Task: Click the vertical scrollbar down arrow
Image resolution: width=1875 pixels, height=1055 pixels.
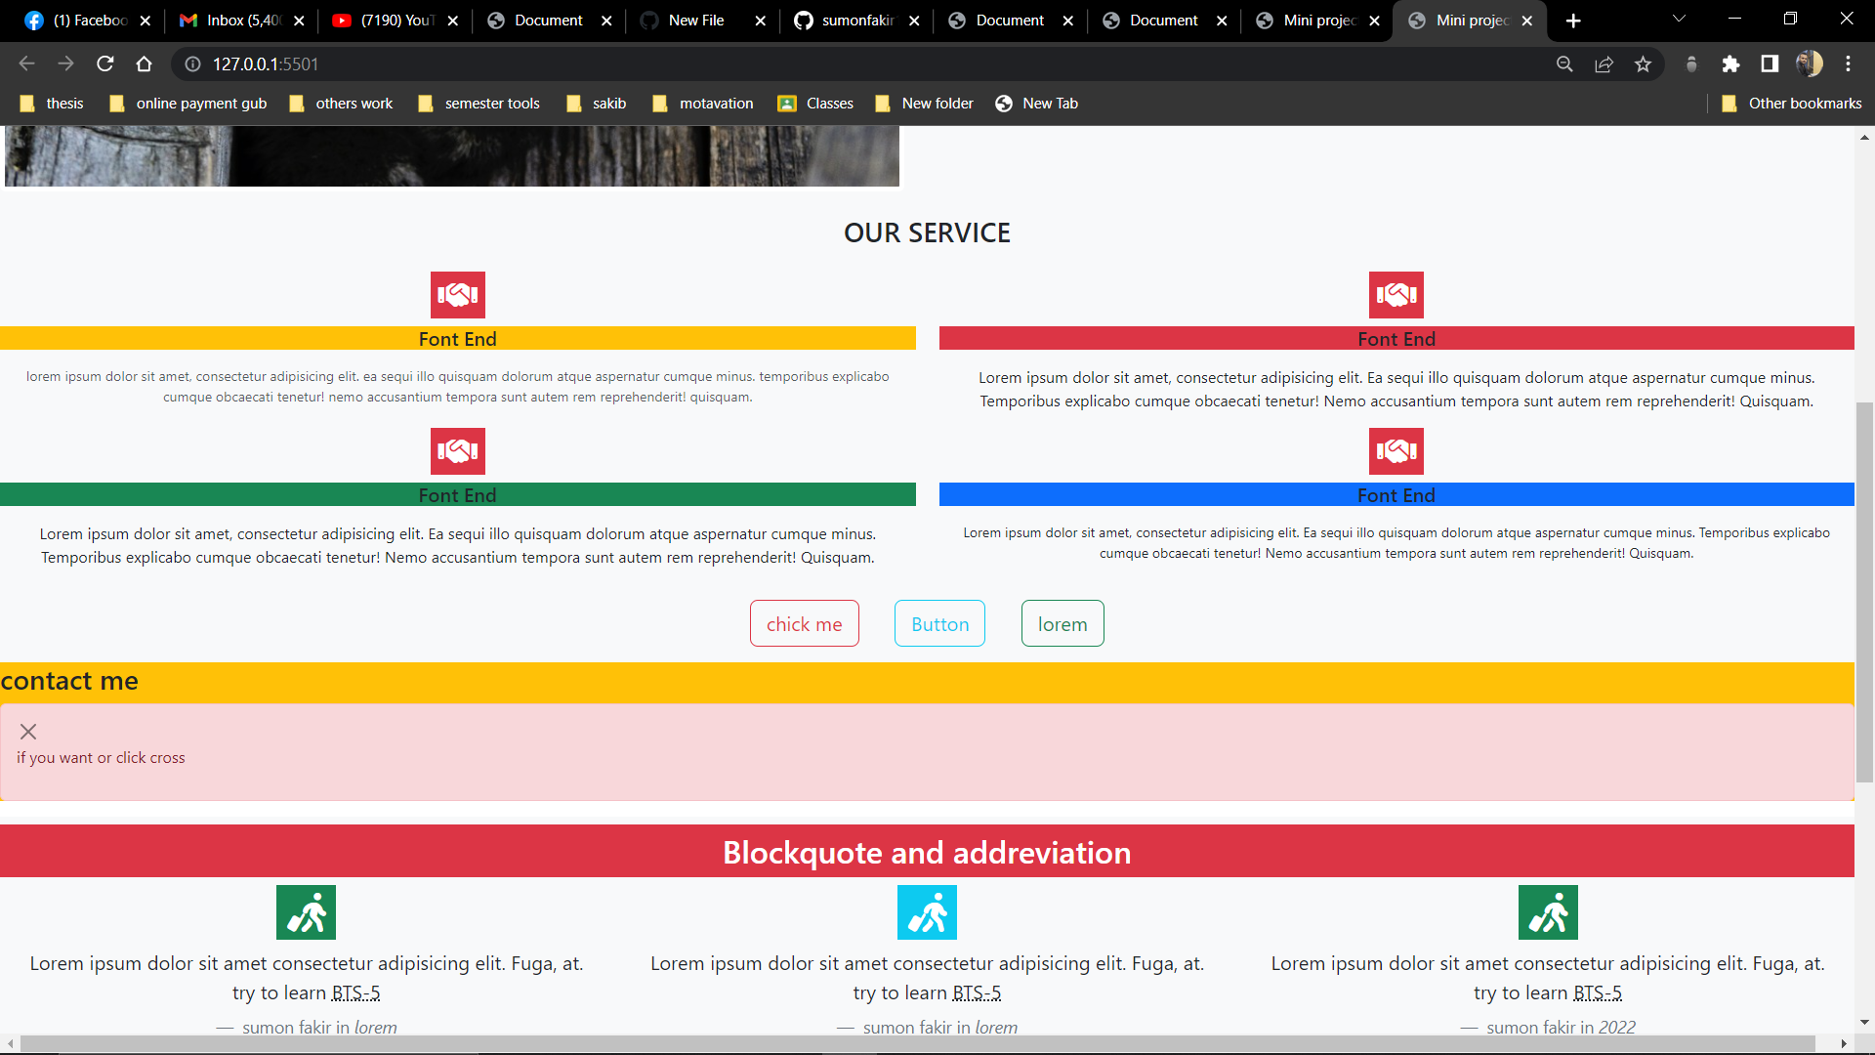Action: pos(1864,1022)
